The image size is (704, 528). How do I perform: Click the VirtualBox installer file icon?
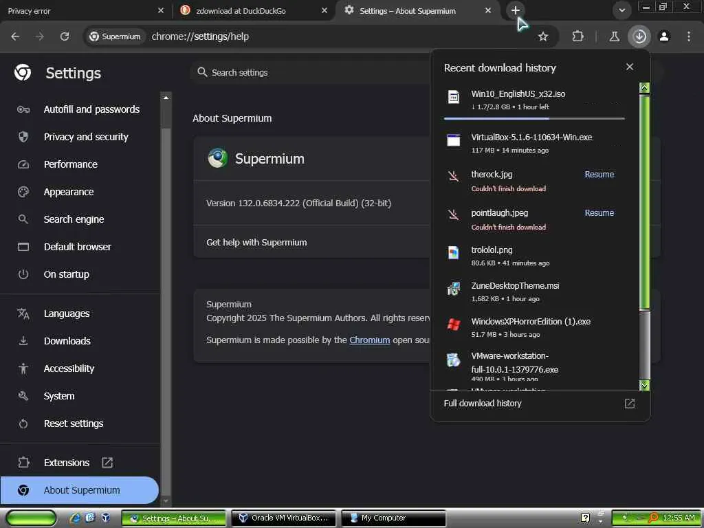click(x=454, y=140)
